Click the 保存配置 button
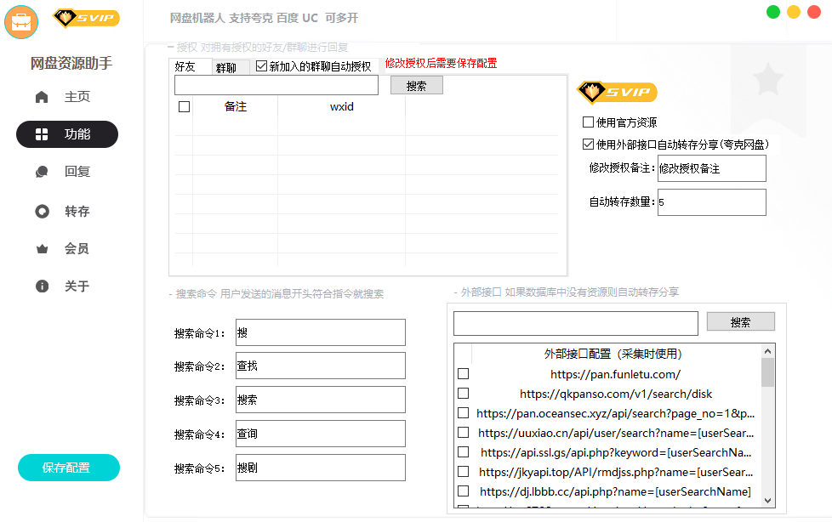 point(68,468)
